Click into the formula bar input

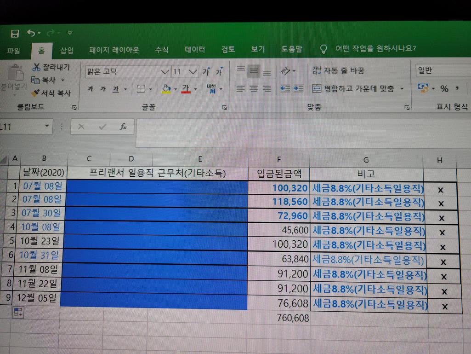pos(303,133)
